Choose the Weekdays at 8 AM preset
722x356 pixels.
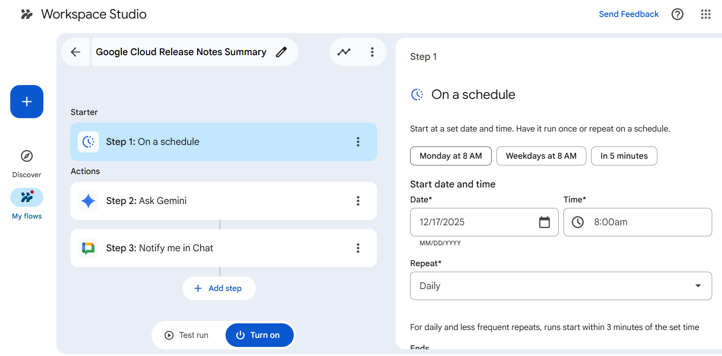tap(541, 156)
